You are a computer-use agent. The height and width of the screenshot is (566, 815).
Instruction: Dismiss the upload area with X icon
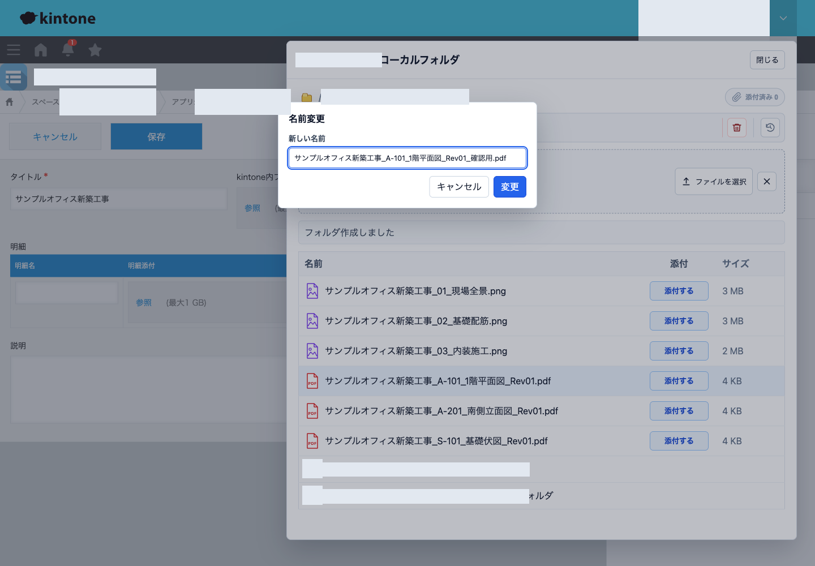tap(767, 182)
